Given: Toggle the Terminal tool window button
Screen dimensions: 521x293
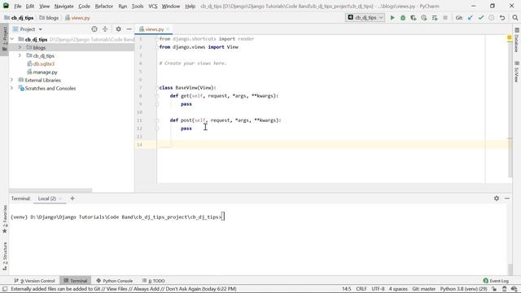Looking at the screenshot, I should click(76, 281).
